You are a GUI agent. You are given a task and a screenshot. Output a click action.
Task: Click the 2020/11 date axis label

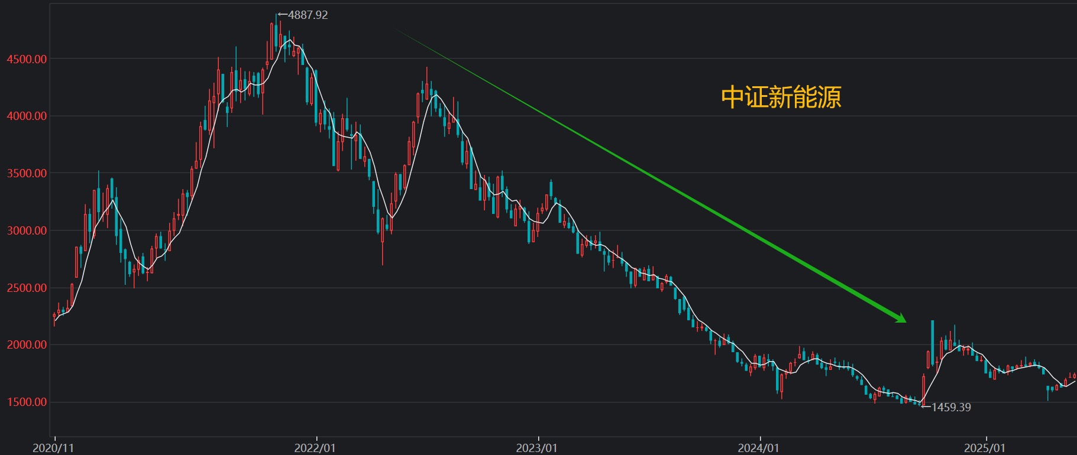53,448
